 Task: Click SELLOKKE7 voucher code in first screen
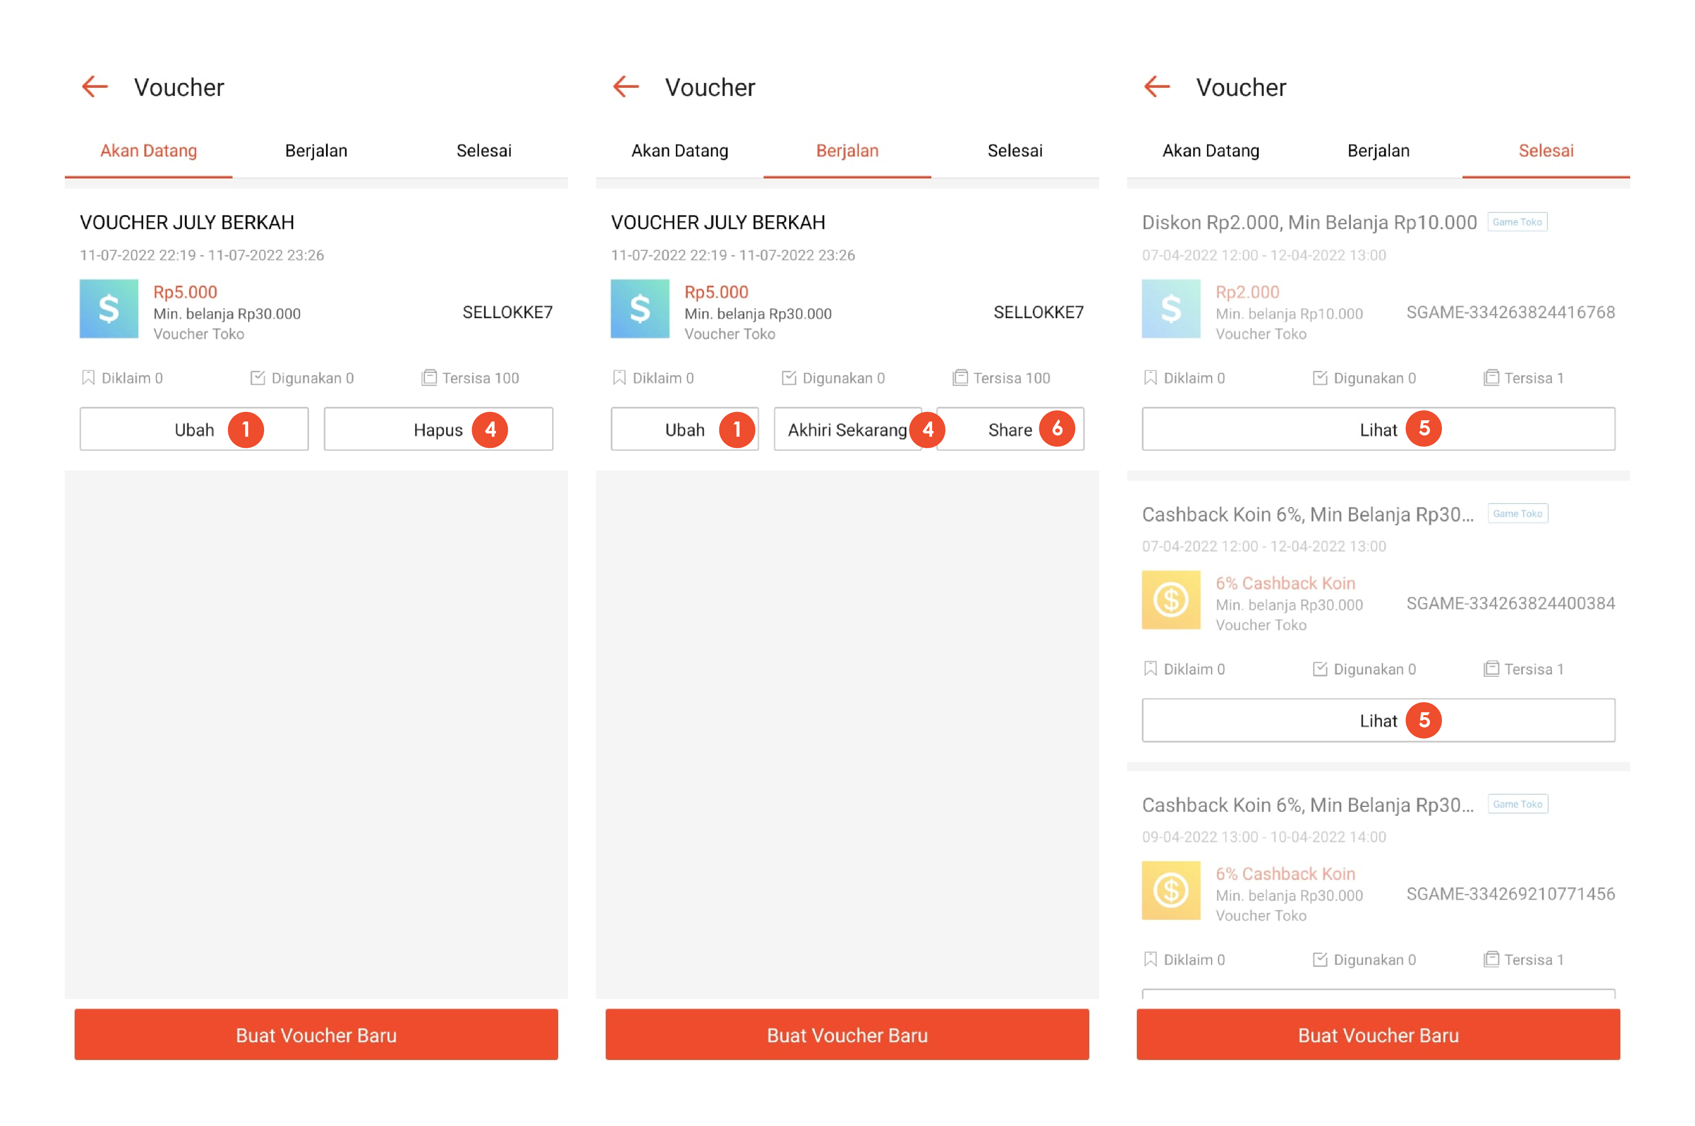tap(507, 312)
